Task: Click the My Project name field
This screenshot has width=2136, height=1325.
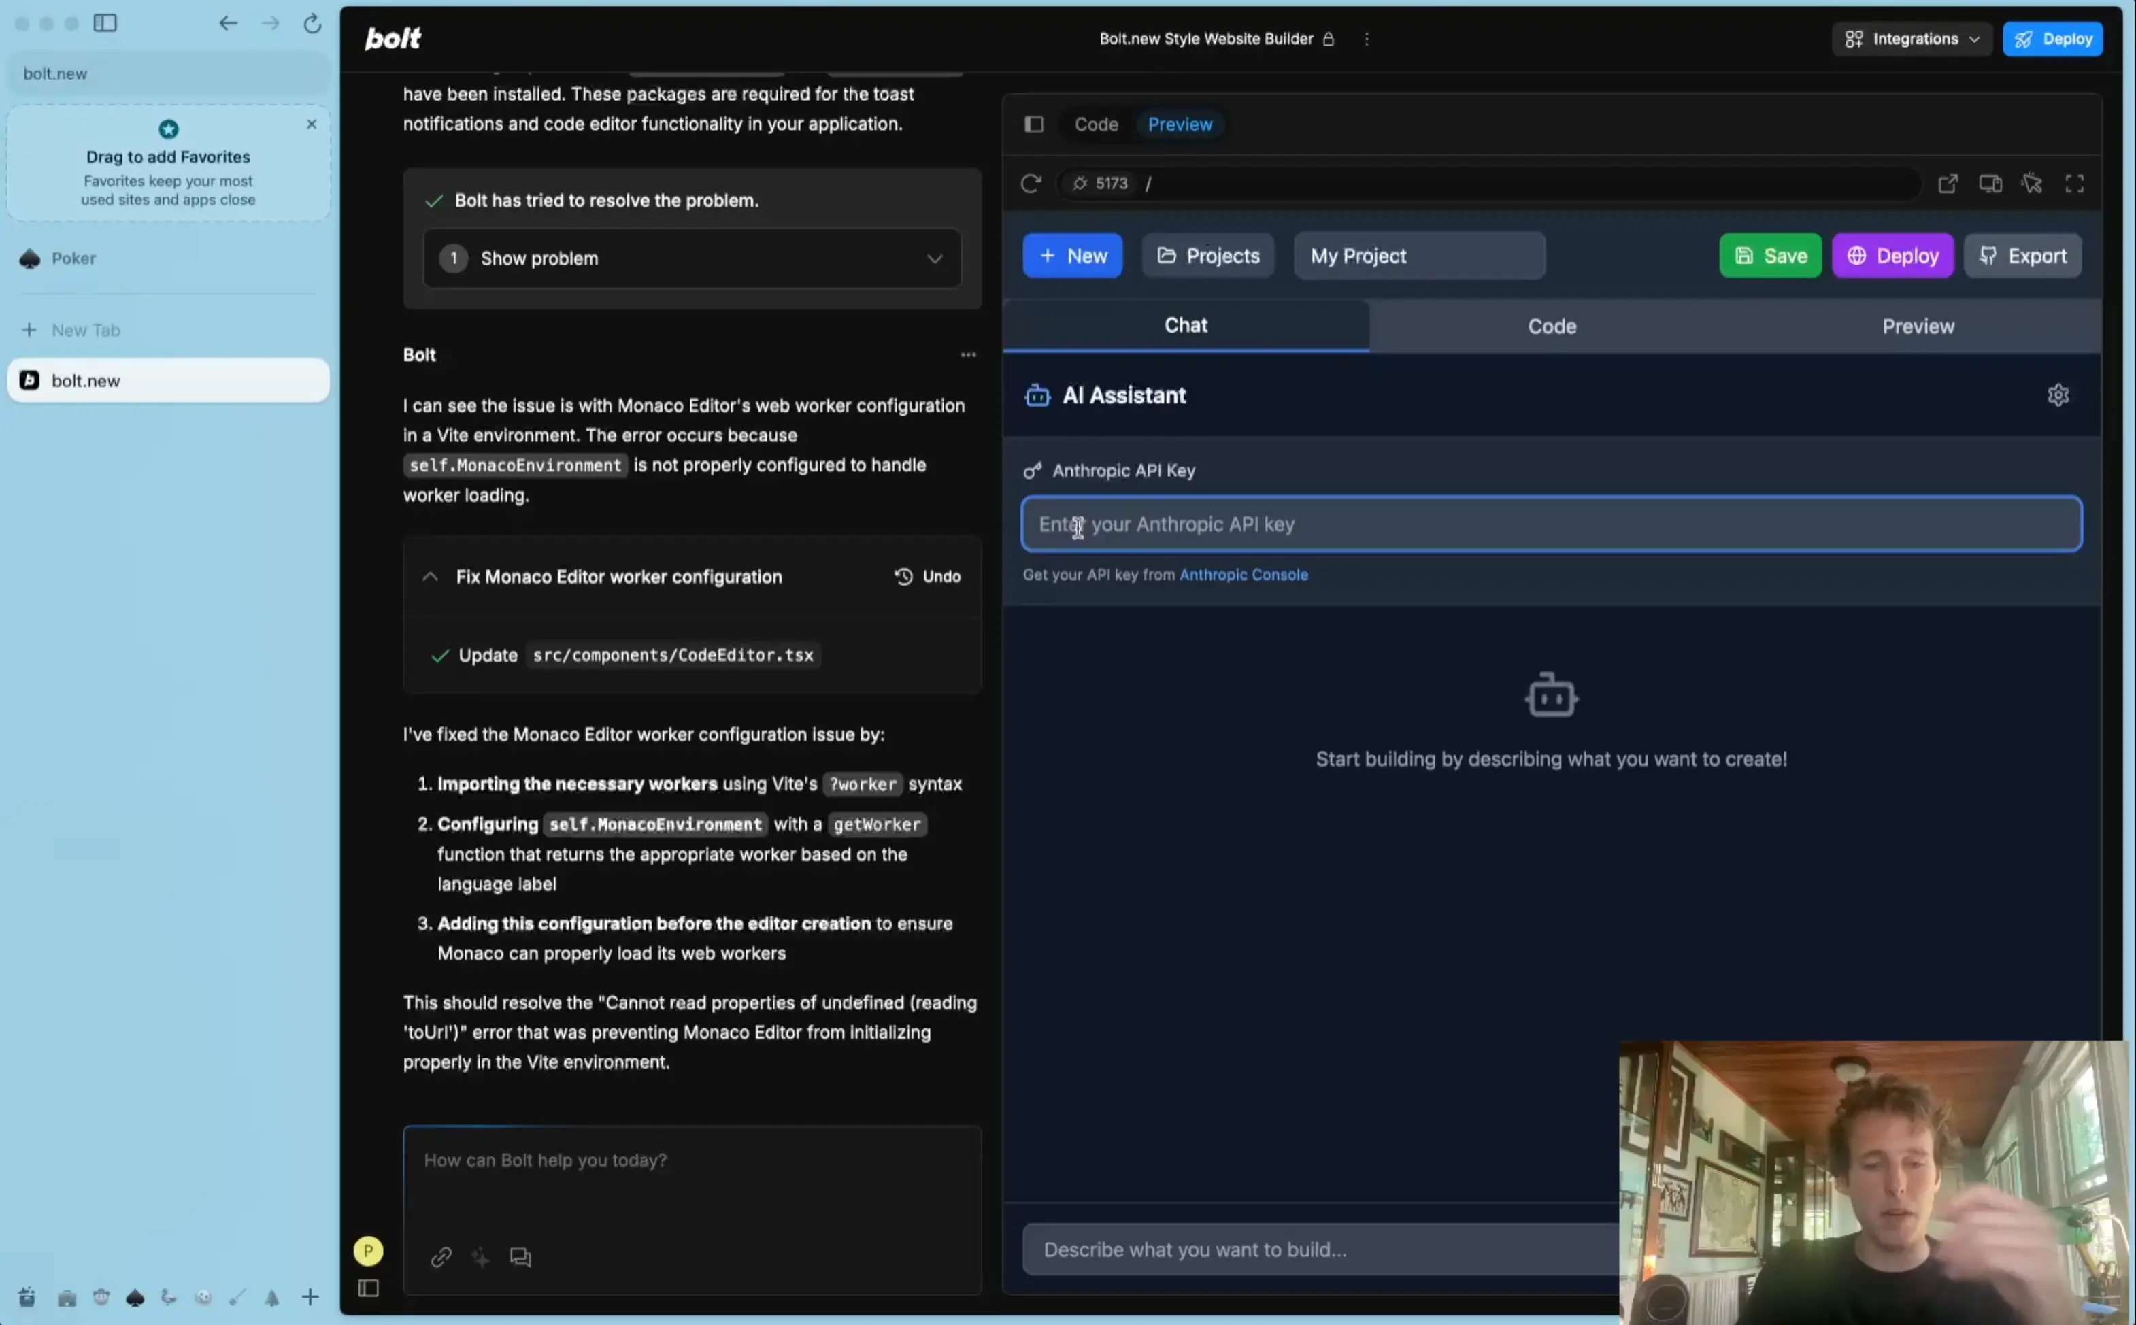Action: 1418,256
